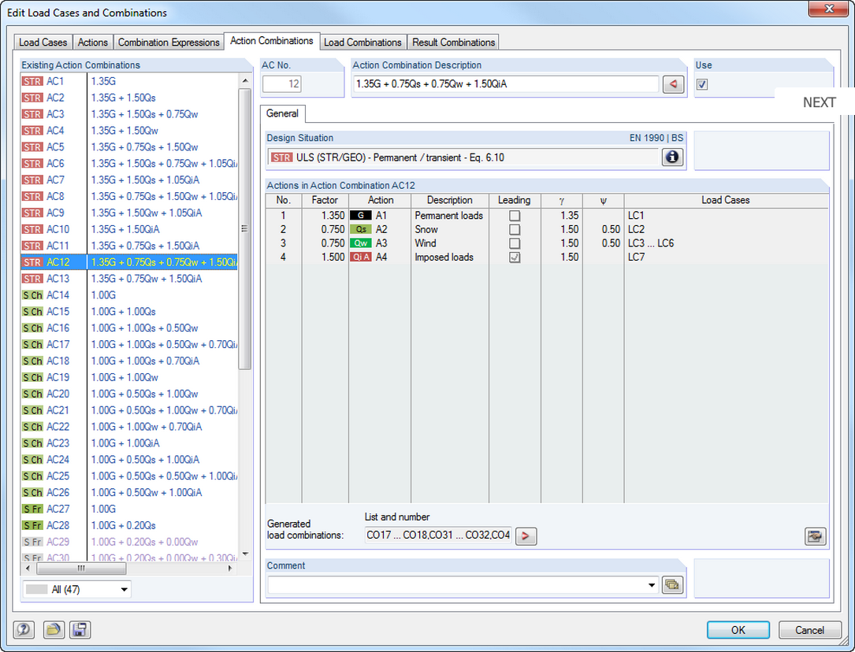Click the G action badge for A1
Image resolution: width=855 pixels, height=652 pixels.
(x=360, y=216)
